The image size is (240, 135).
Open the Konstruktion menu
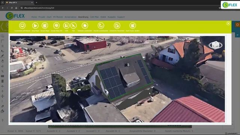pyautogui.click(x=70, y=17)
